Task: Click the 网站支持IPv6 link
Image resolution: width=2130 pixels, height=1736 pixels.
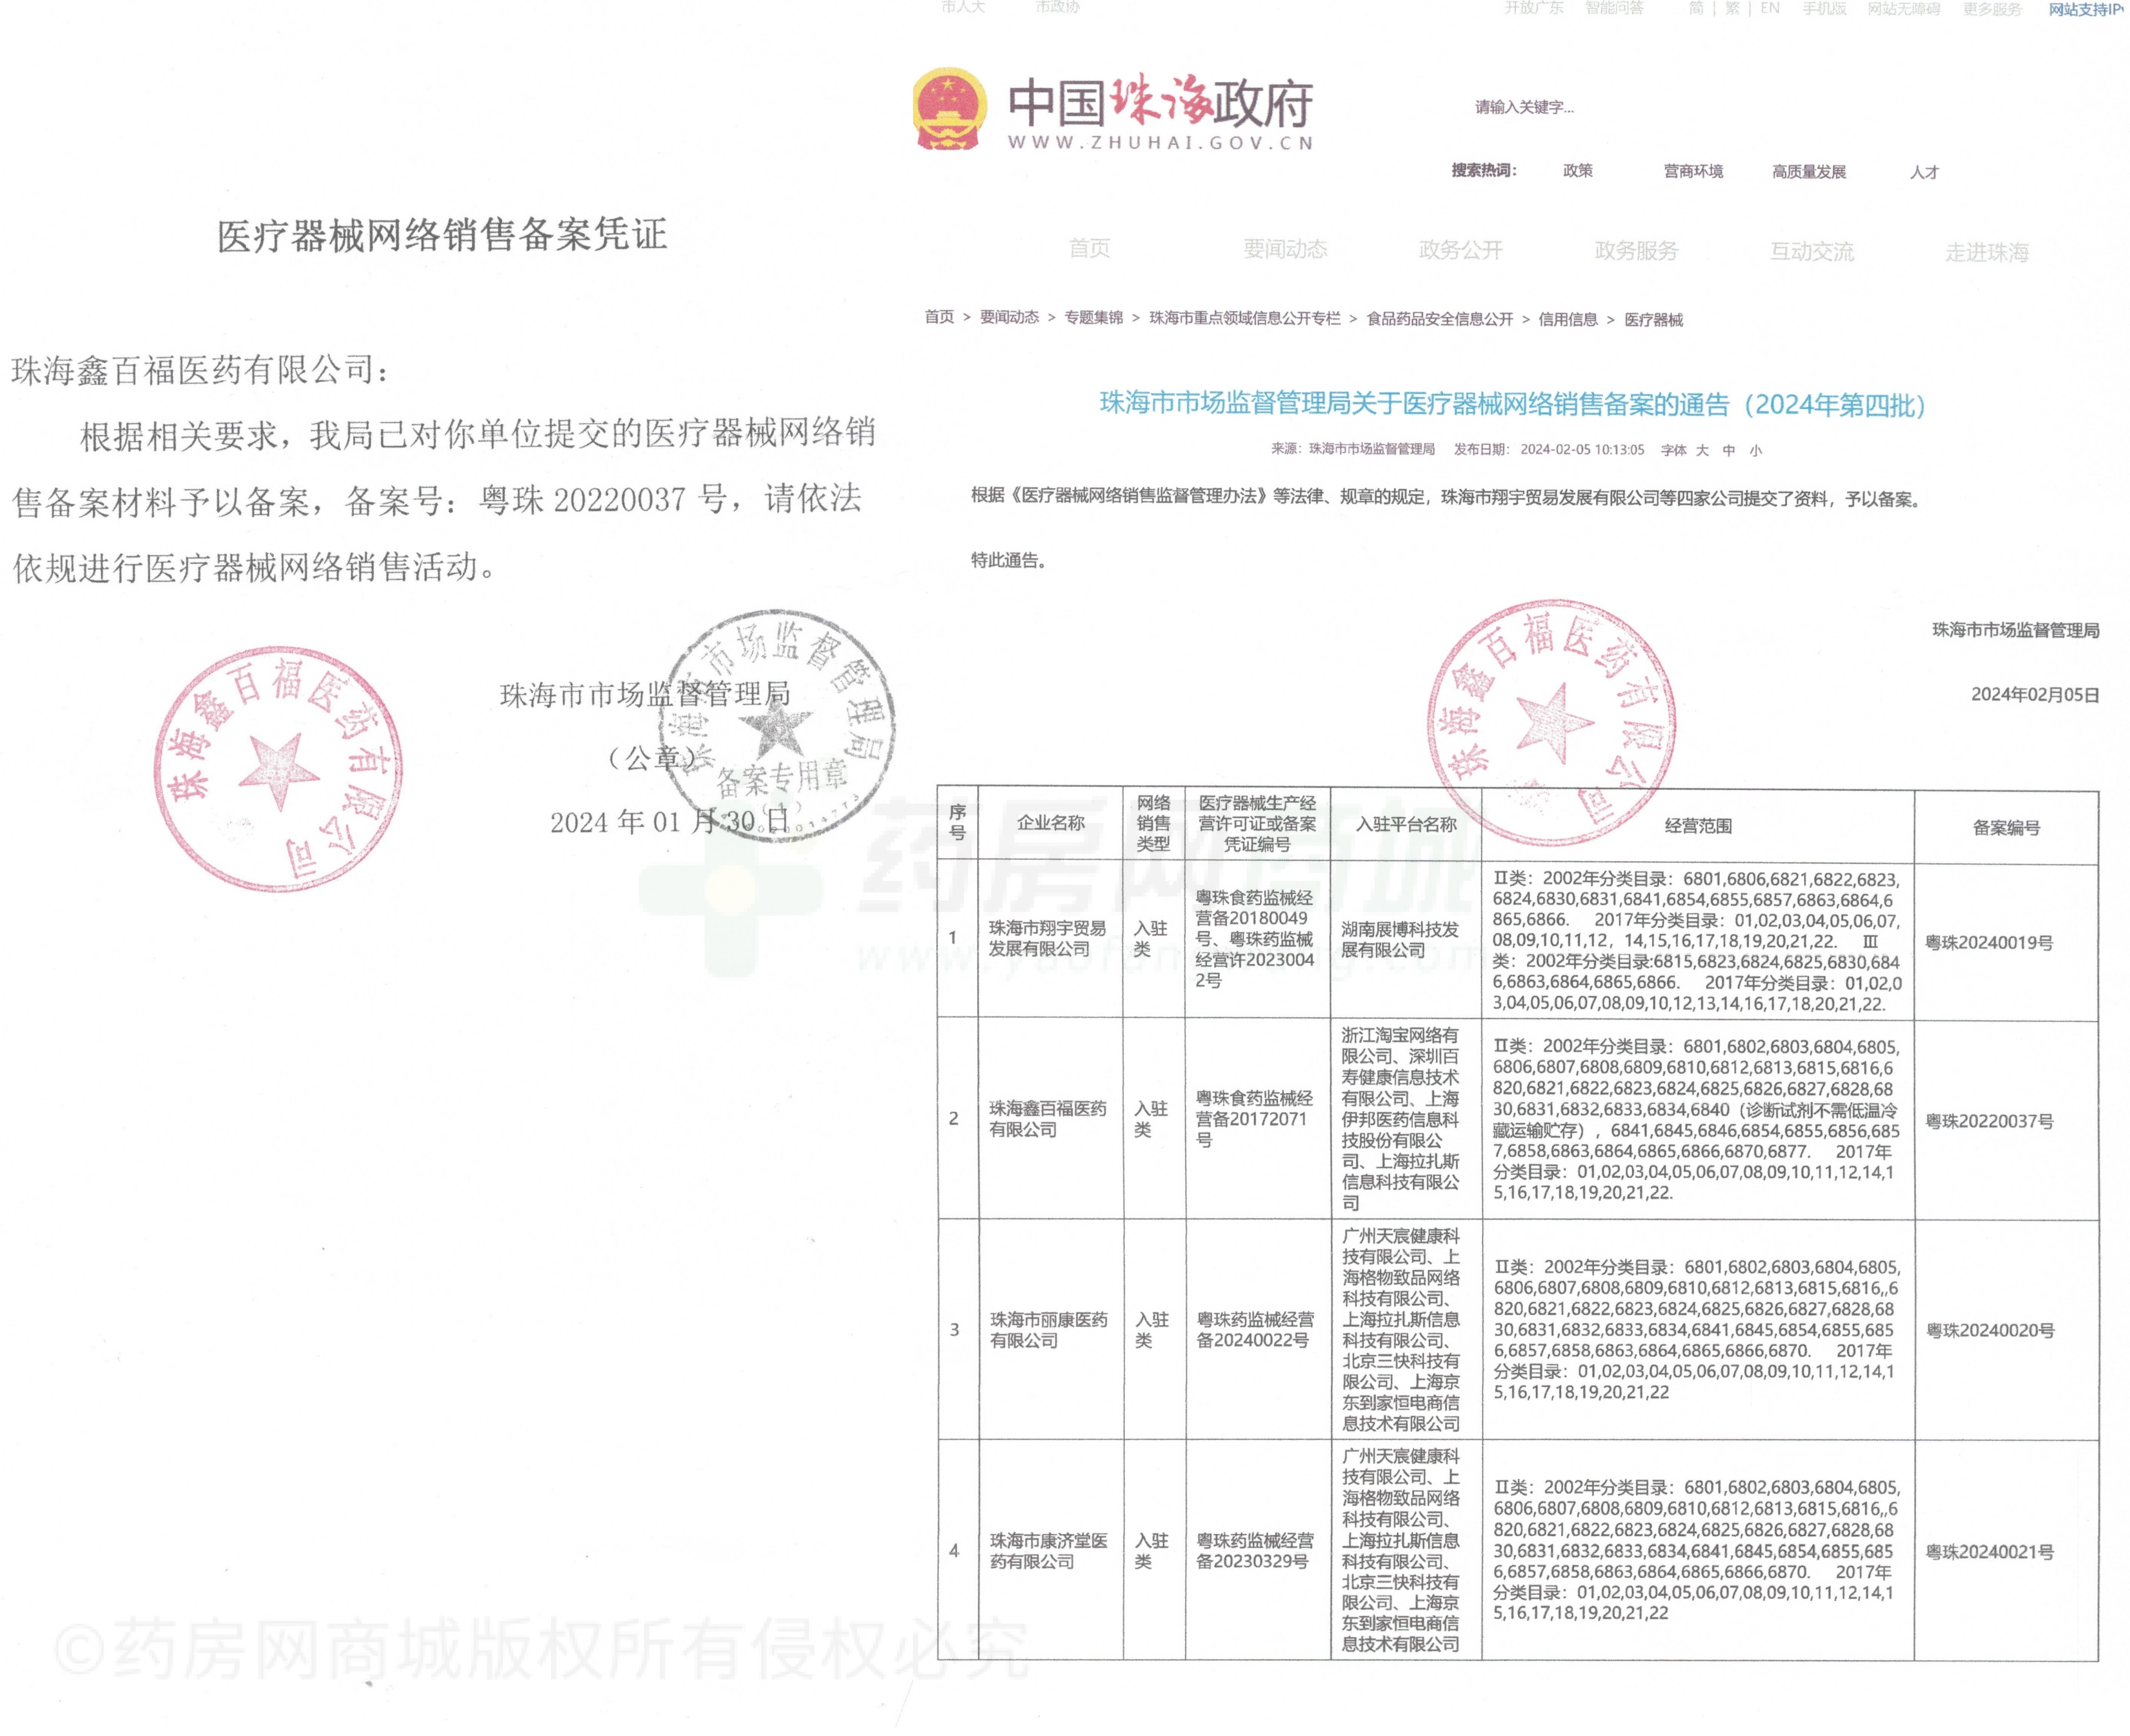Action: [x=2087, y=9]
